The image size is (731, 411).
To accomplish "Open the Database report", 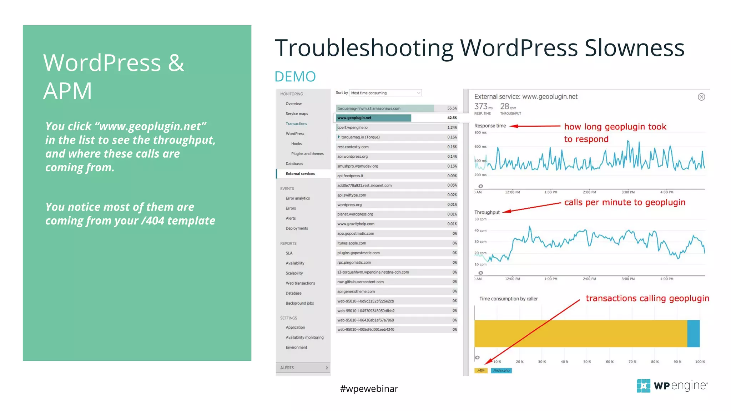I will tap(293, 293).
